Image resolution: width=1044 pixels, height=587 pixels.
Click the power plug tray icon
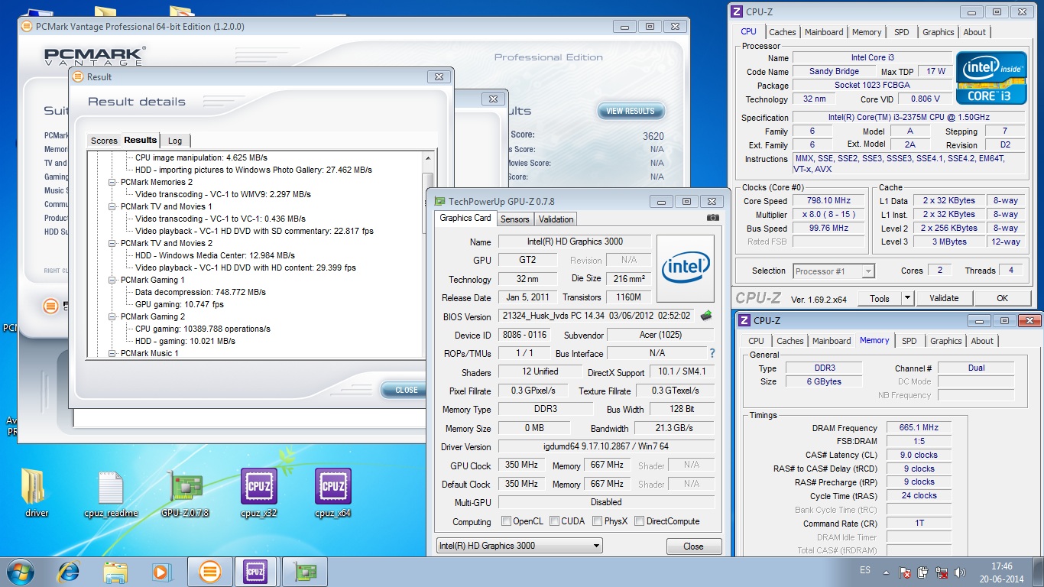click(922, 572)
